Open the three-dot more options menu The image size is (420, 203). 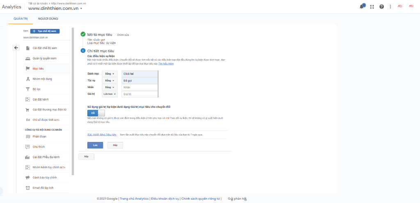point(390,7)
